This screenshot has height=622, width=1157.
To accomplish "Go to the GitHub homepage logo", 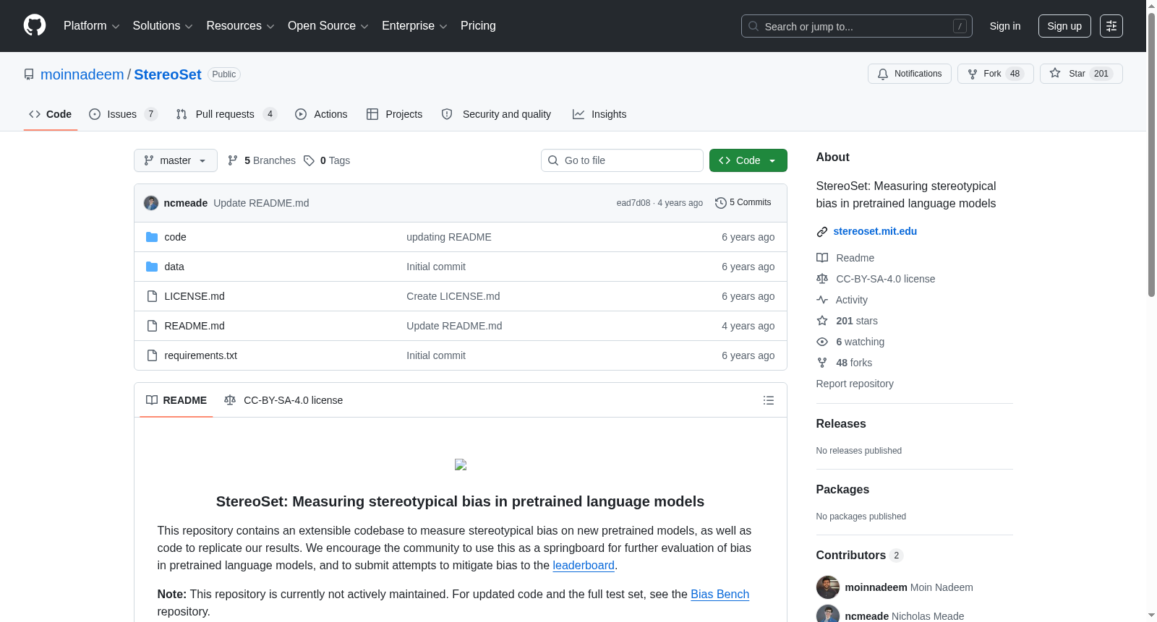I will (x=35, y=26).
